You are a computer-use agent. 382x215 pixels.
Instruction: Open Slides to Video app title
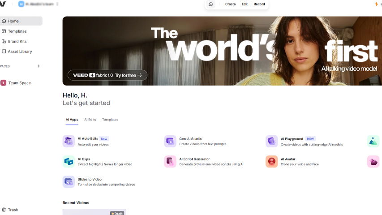tap(90, 179)
